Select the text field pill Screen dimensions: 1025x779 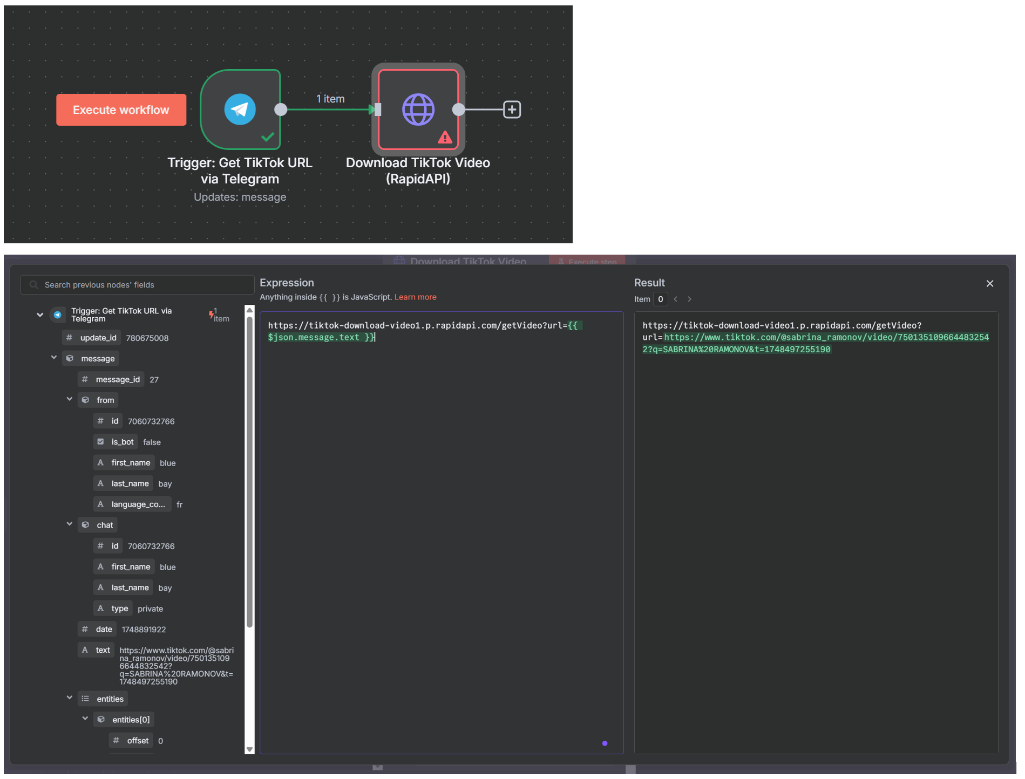pos(96,650)
